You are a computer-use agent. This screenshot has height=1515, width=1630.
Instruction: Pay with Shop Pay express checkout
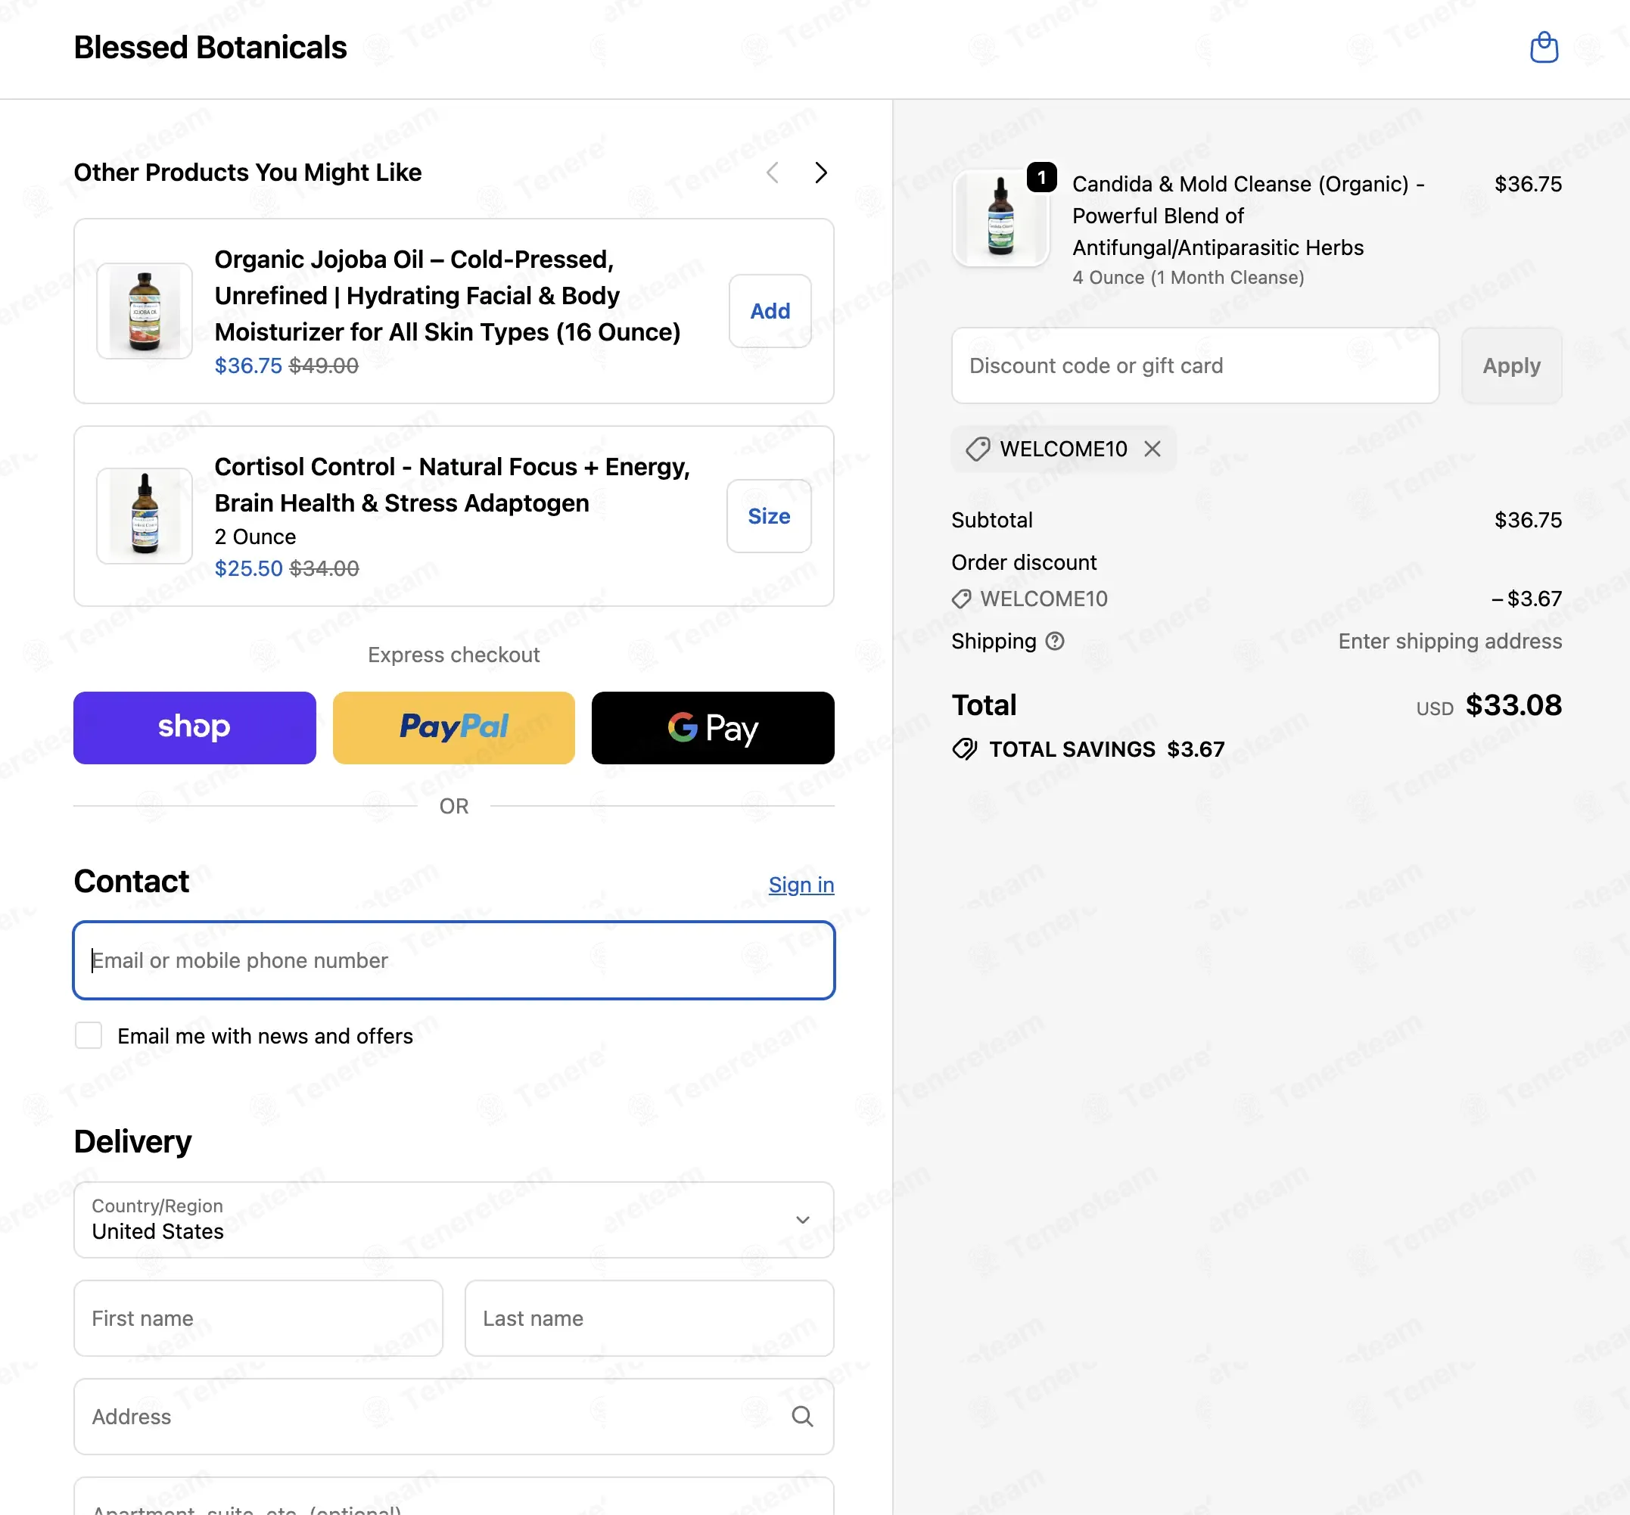pos(194,728)
